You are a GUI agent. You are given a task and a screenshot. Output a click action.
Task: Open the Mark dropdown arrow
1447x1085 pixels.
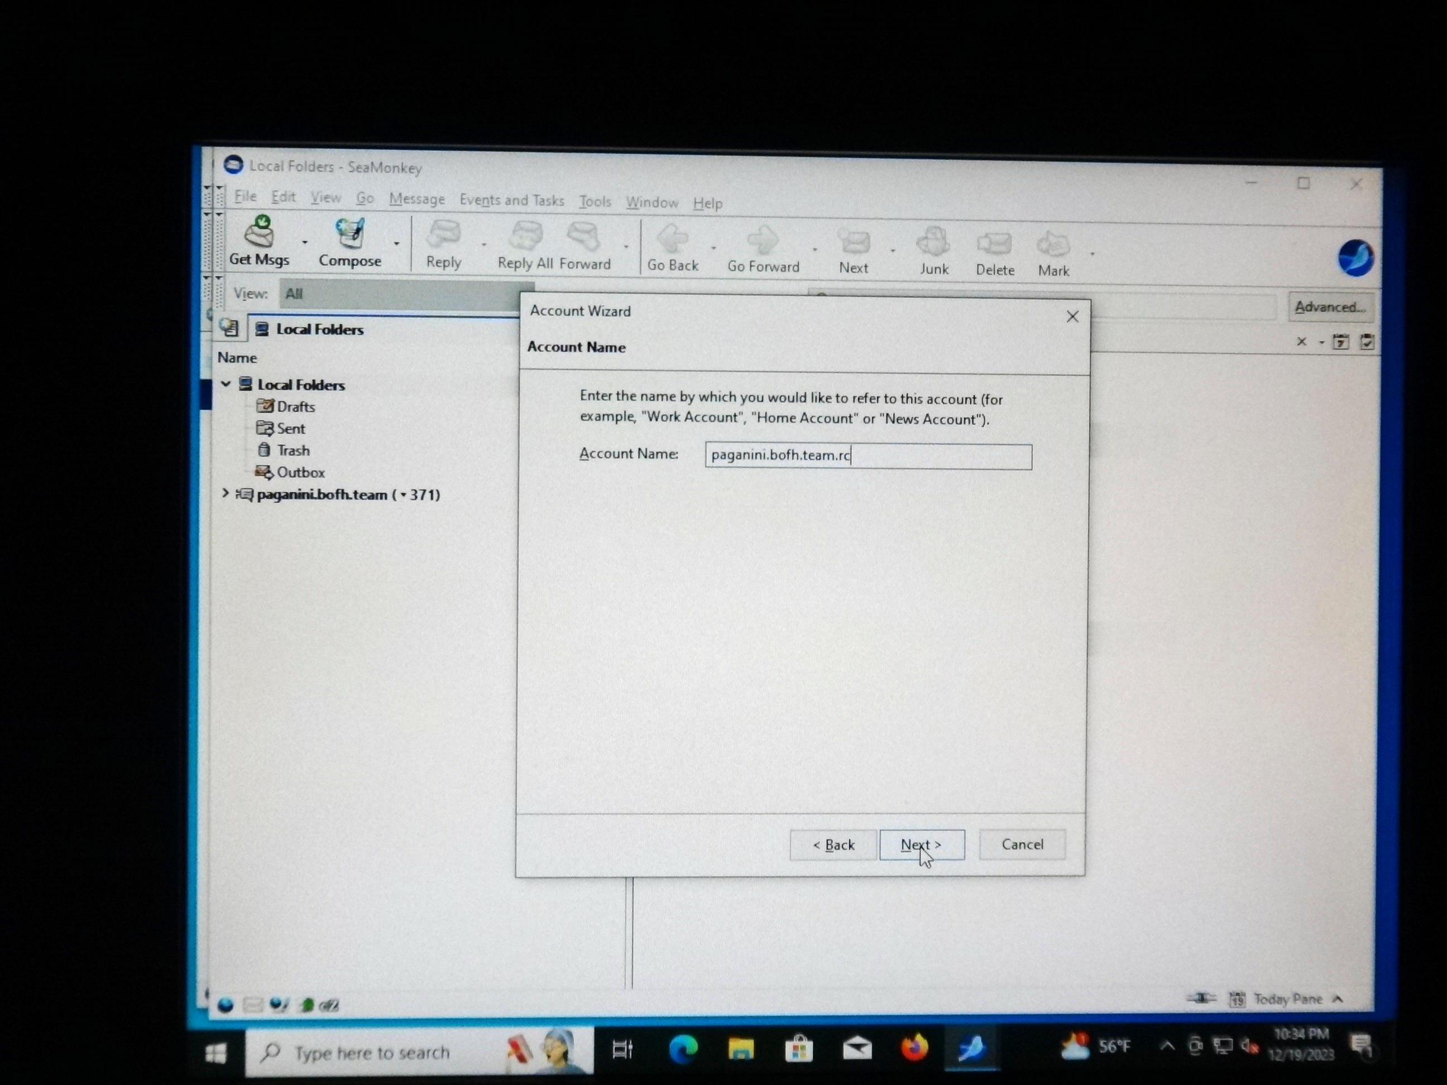pyautogui.click(x=1092, y=253)
